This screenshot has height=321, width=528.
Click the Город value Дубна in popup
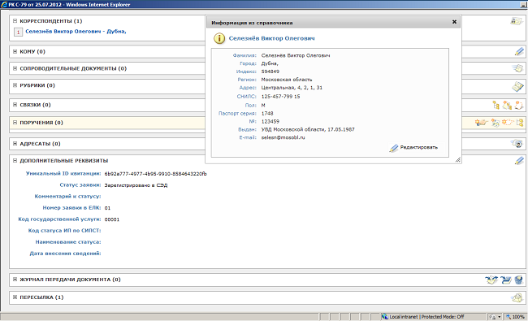(270, 63)
